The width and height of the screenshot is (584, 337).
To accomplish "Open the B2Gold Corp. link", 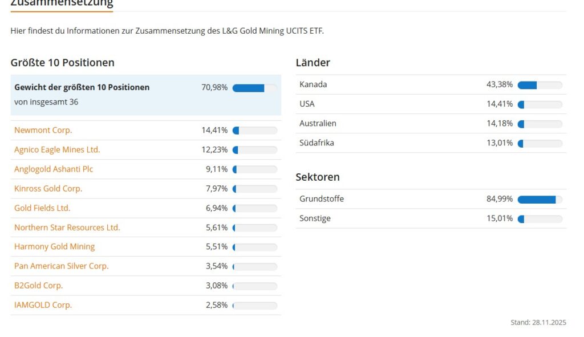I will click(x=39, y=285).
